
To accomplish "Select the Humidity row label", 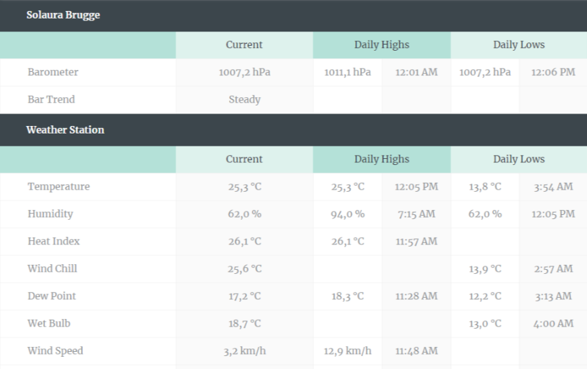I will coord(50,214).
